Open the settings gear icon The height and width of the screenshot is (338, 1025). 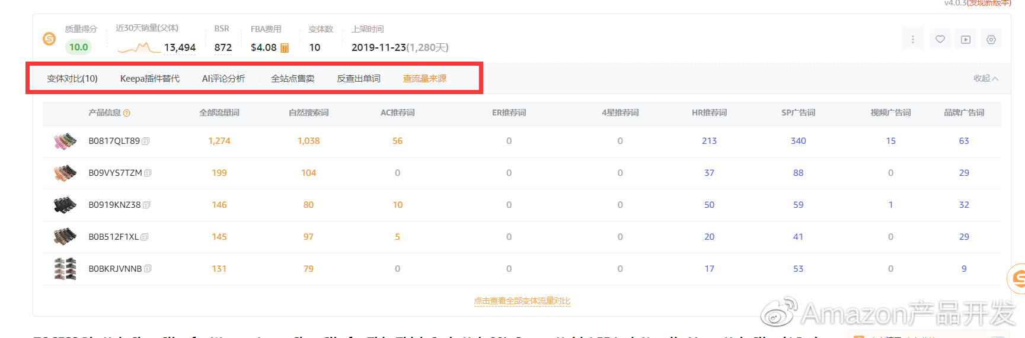991,40
